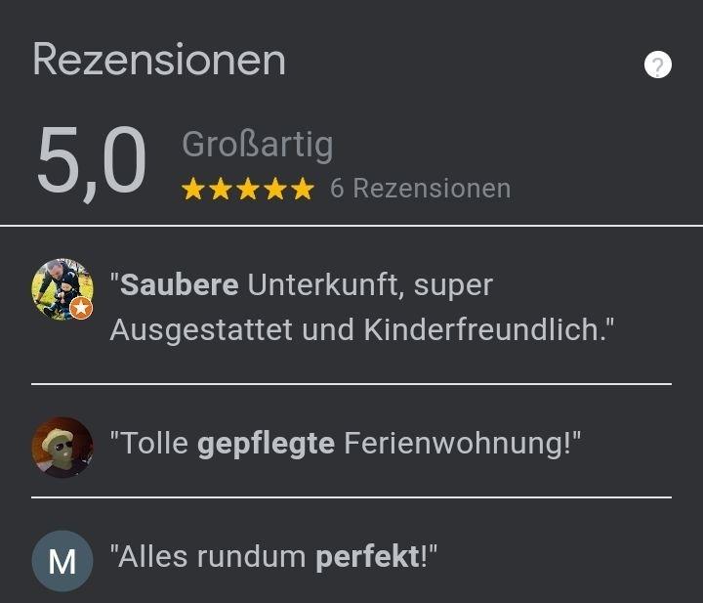Open the "Tolle gepflegte Ferienwohnung!" review
The image size is (703, 603).
345,444
